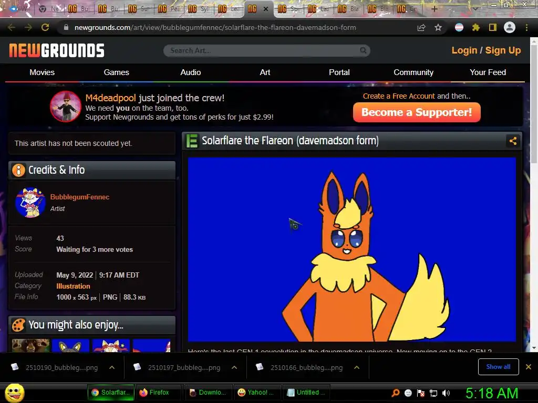Click the green E rating icon
Image resolution: width=538 pixels, height=403 pixels.
(x=192, y=141)
